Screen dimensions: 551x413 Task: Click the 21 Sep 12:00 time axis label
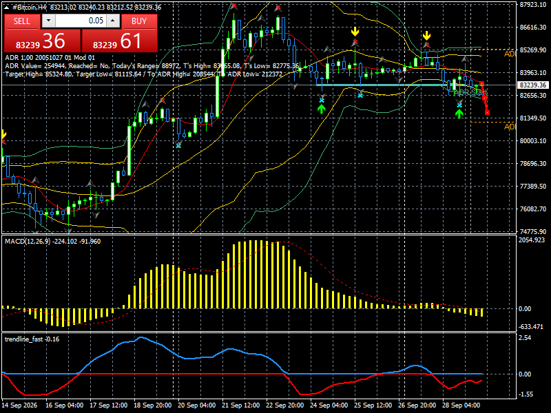tap(240, 405)
